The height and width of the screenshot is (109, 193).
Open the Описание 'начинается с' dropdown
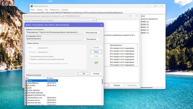(x=44, y=52)
